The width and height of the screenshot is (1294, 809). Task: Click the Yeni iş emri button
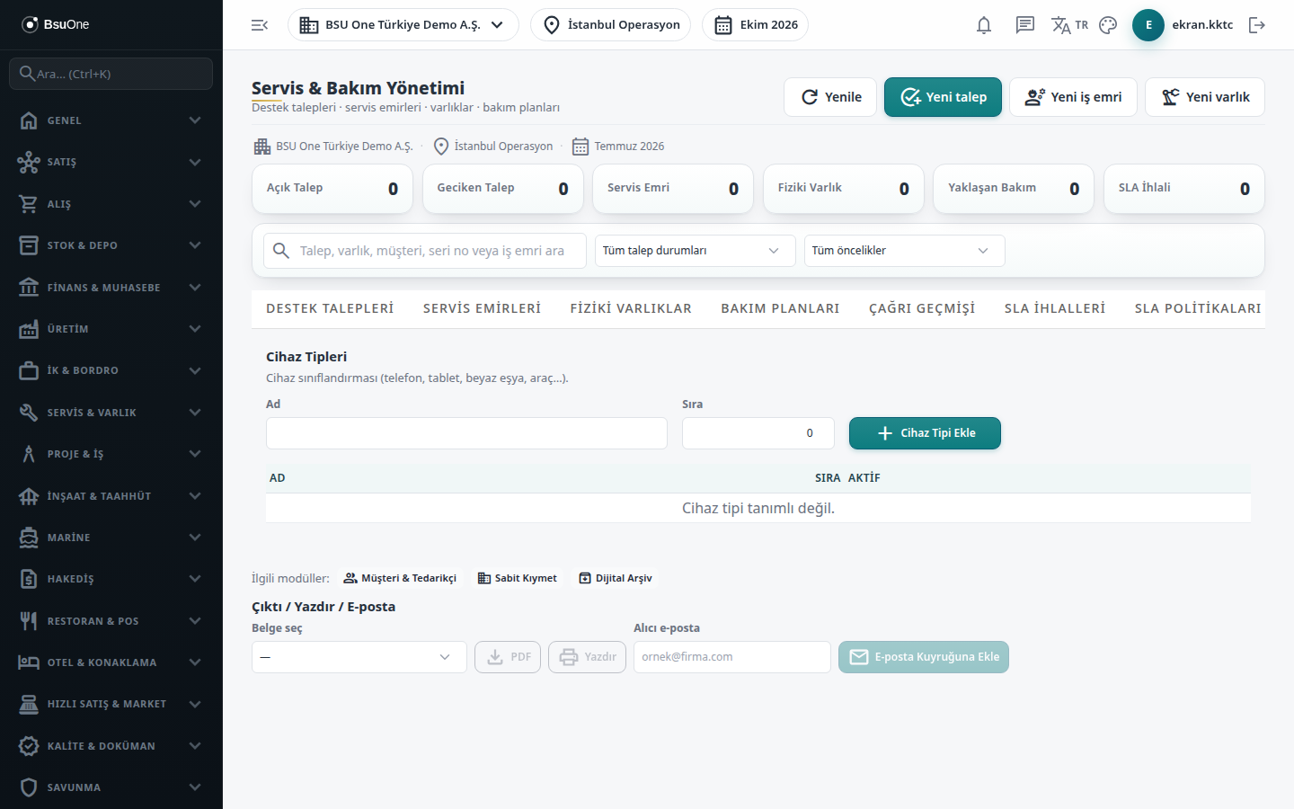[1073, 97]
